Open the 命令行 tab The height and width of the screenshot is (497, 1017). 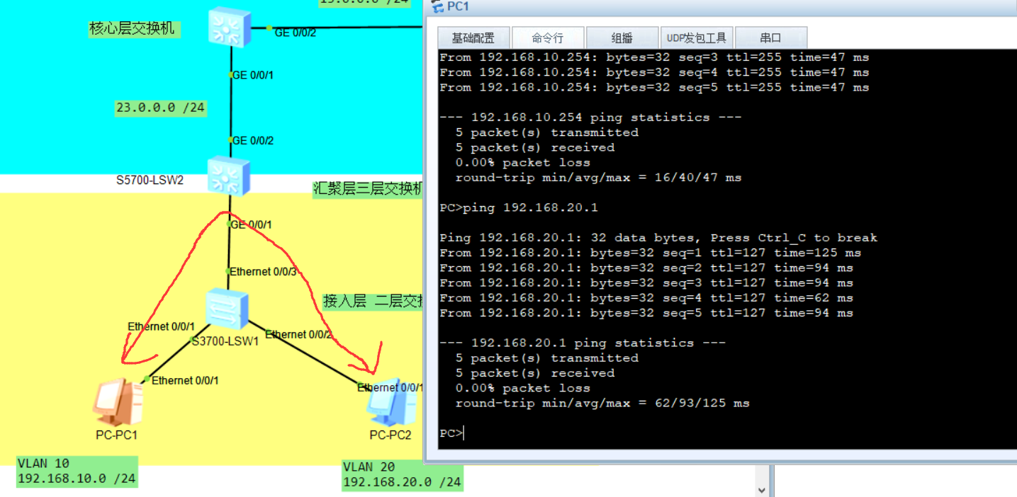(x=547, y=37)
